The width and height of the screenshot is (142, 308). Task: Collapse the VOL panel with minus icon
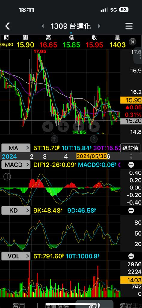tap(131, 256)
